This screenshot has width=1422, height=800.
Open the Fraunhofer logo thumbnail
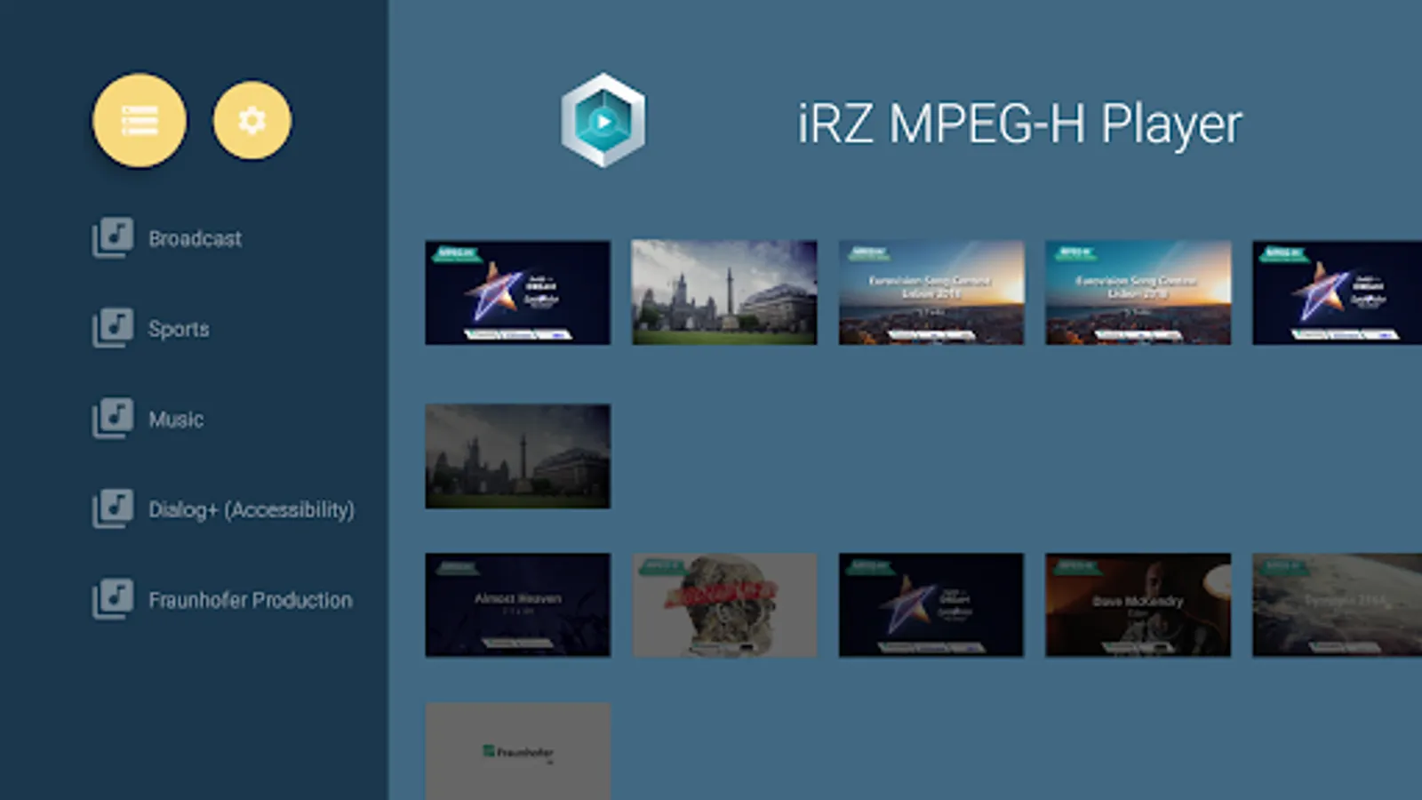tap(518, 752)
